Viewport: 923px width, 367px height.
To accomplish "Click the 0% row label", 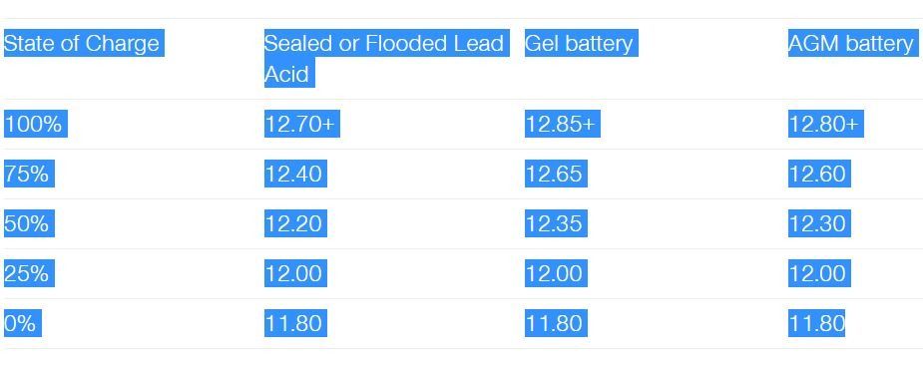I will pos(22,323).
